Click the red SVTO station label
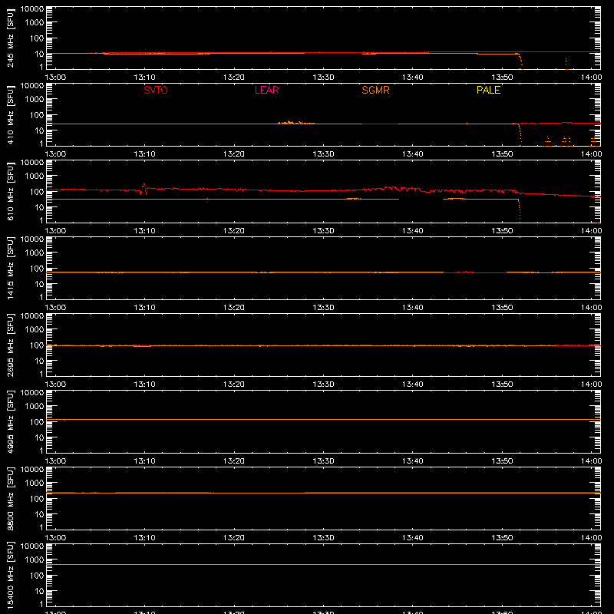Viewport: 614px width, 614px height. 156,90
